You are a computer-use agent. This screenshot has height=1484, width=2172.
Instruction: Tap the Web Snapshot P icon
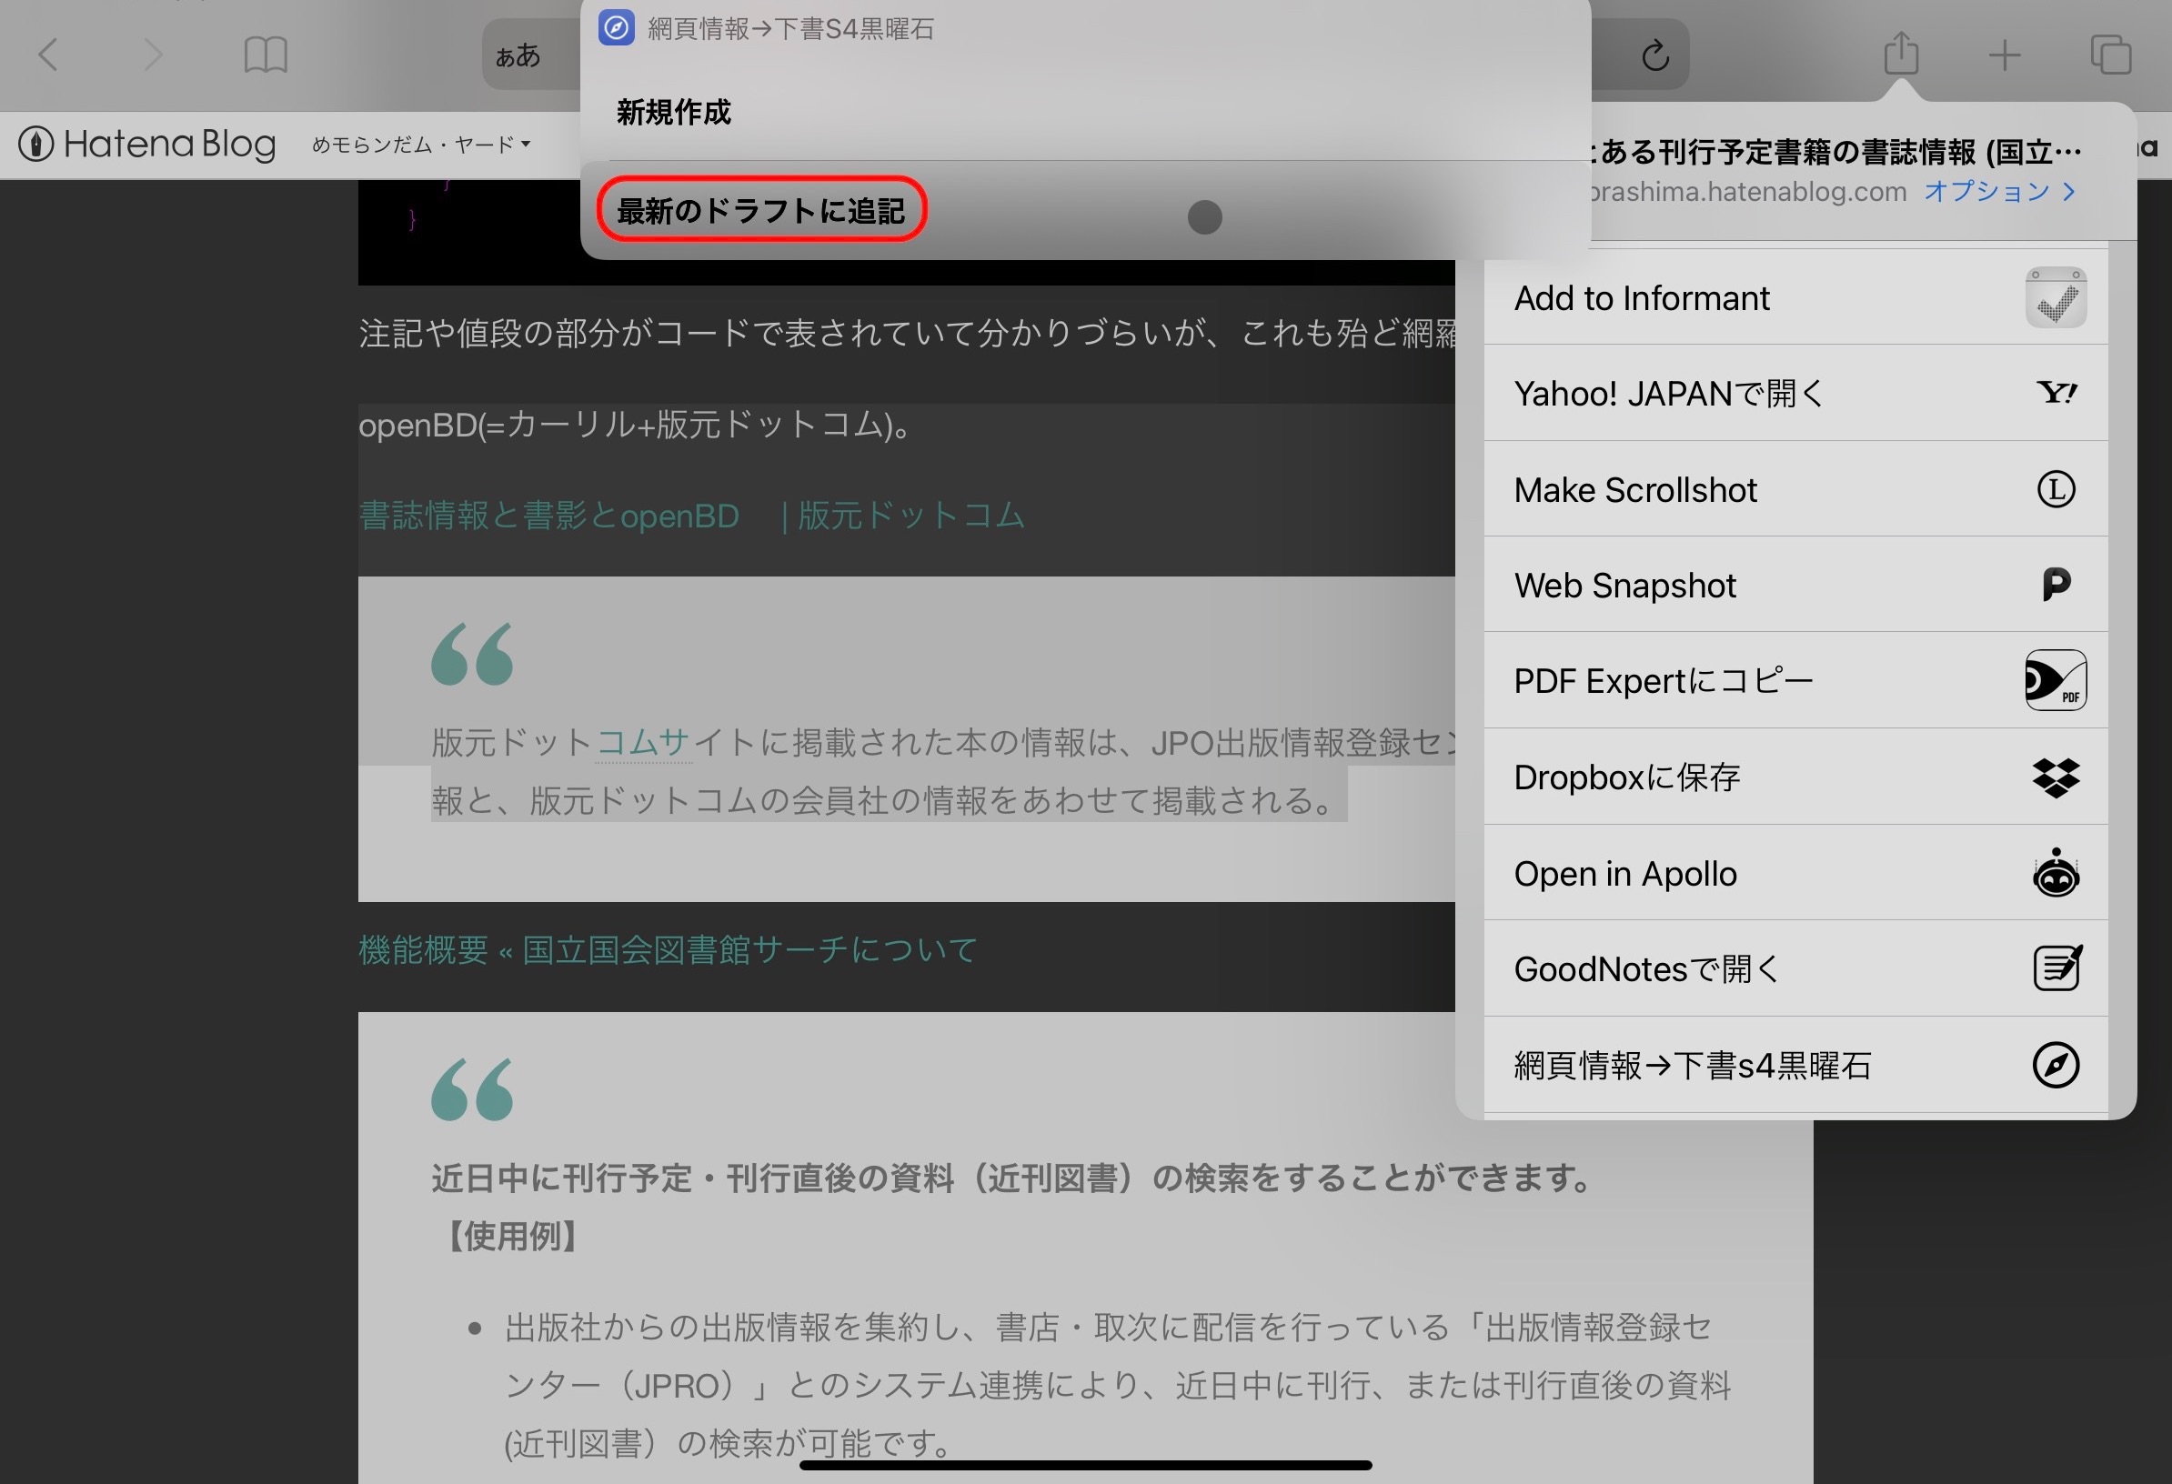click(x=2056, y=585)
